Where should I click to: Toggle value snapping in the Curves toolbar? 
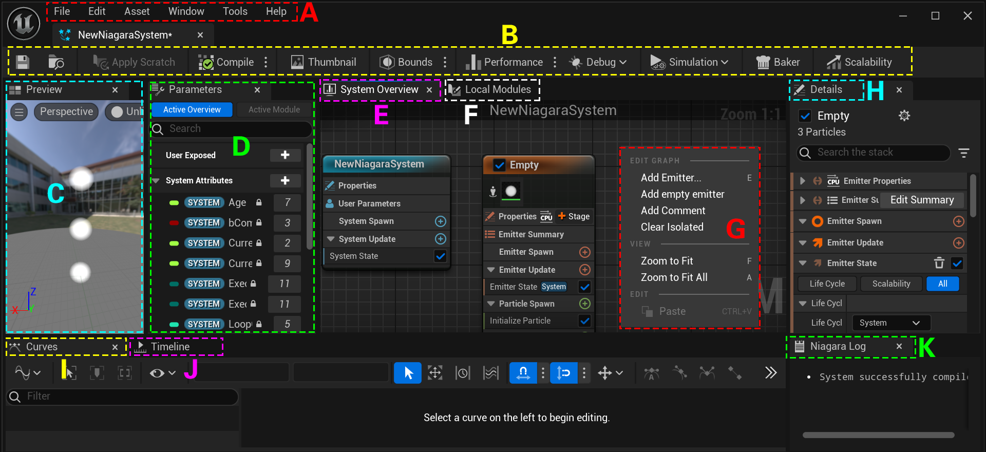[x=563, y=373]
